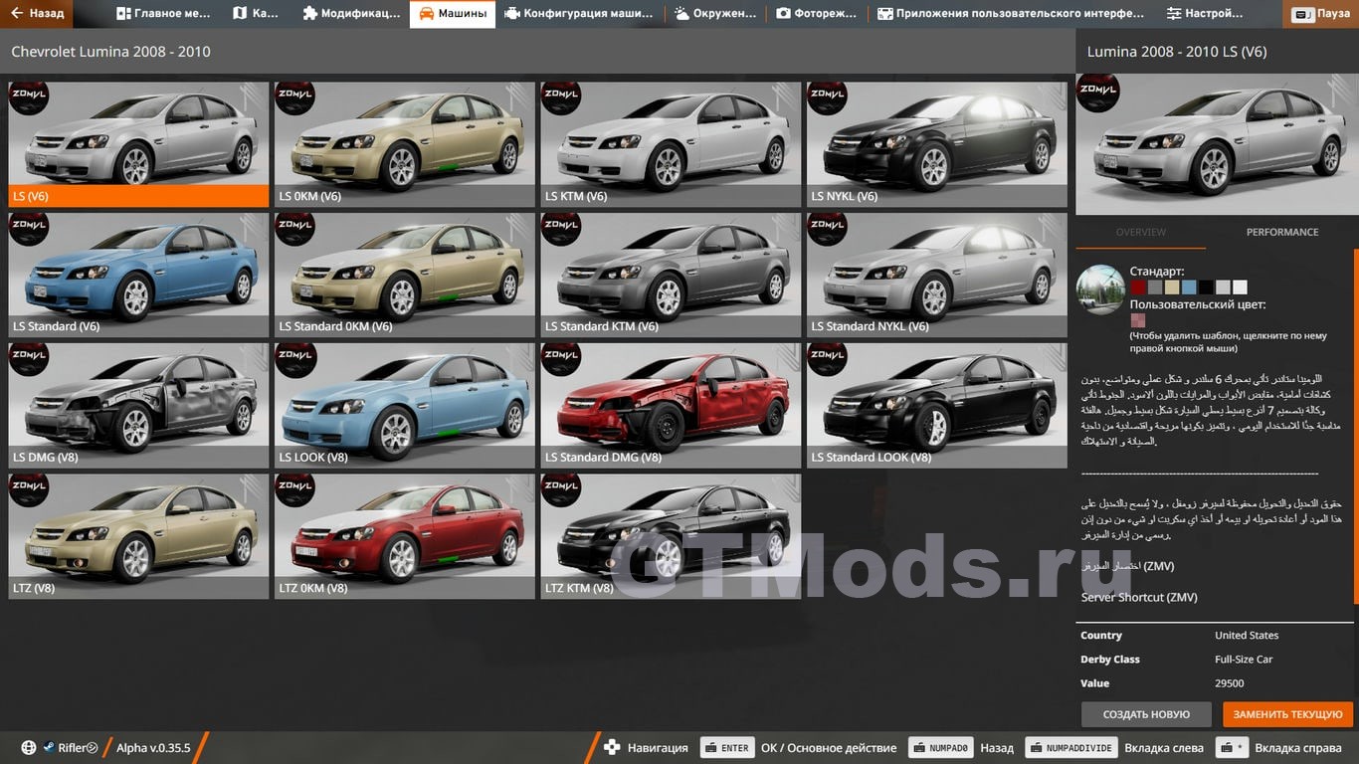Image resolution: width=1359 pixels, height=764 pixels.
Task: Click the globe icon in status bar
Action: click(29, 748)
